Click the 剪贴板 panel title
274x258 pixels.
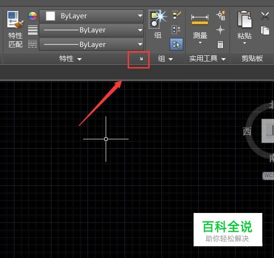click(x=252, y=59)
